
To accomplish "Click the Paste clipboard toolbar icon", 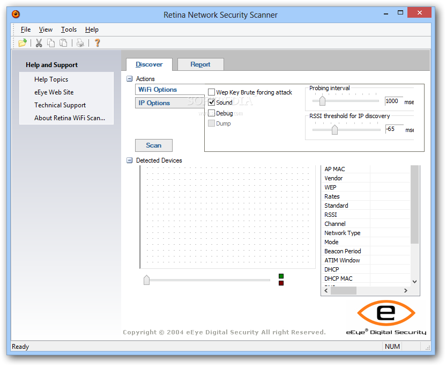I will [x=63, y=43].
